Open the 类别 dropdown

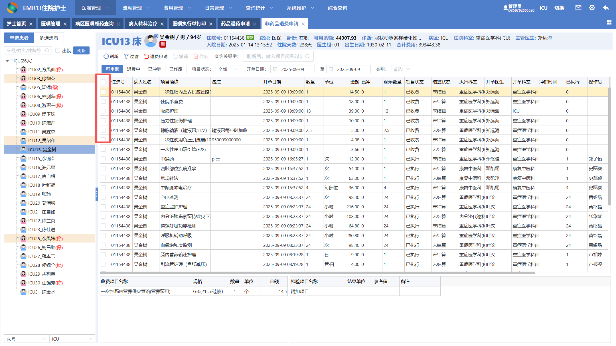[402, 69]
